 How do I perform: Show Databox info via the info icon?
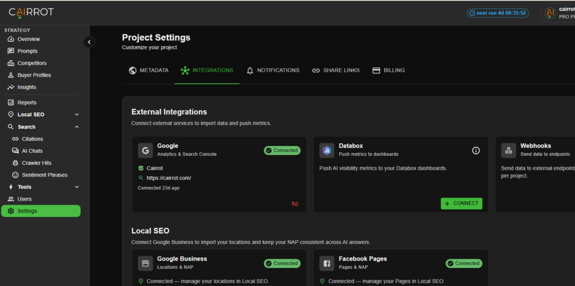coord(476,151)
